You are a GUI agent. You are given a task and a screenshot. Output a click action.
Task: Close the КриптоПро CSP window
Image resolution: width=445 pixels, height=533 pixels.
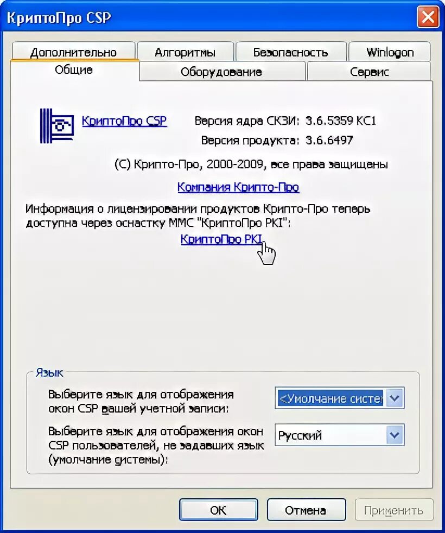[x=428, y=18]
